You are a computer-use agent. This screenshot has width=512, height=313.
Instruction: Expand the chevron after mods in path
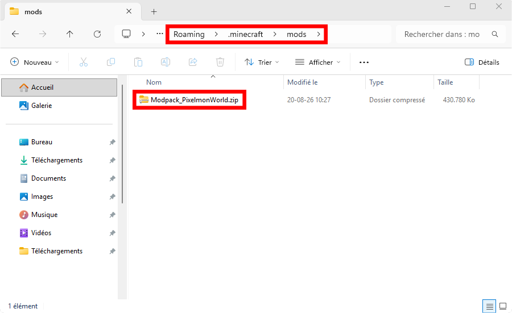tap(319, 34)
